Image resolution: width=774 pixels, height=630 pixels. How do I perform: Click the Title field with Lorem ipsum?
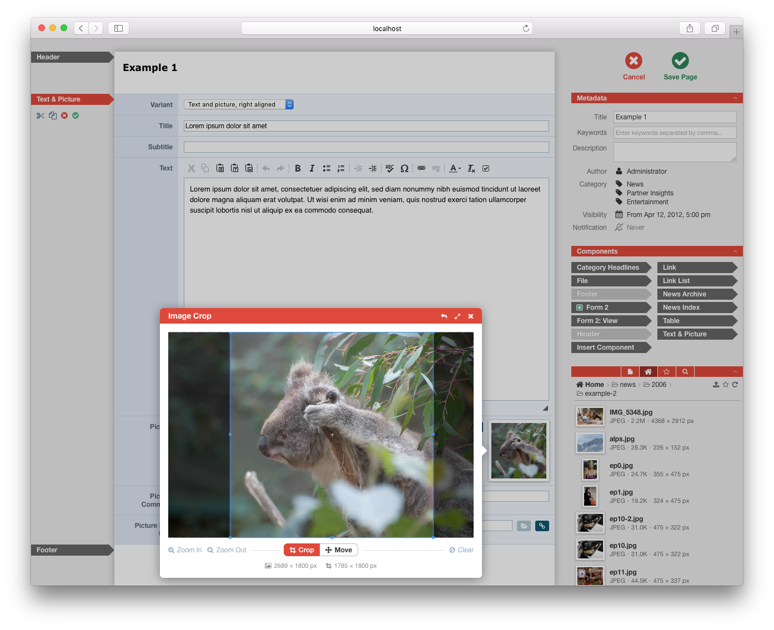pos(366,126)
